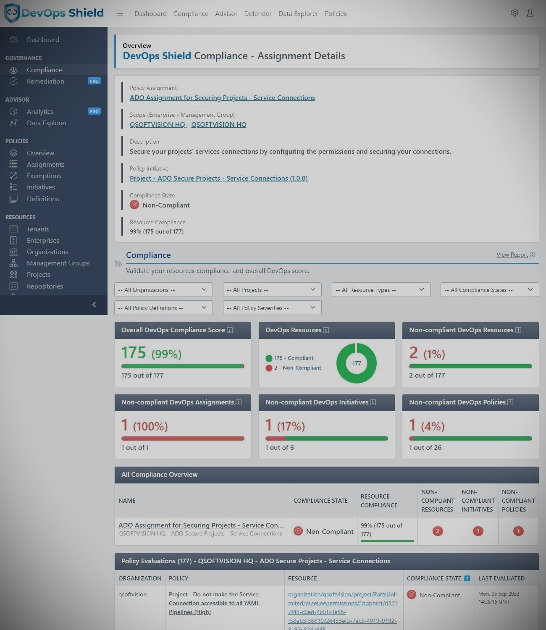Open the All Organizations dropdown
Viewport: 546px width, 630px height.
(163, 290)
